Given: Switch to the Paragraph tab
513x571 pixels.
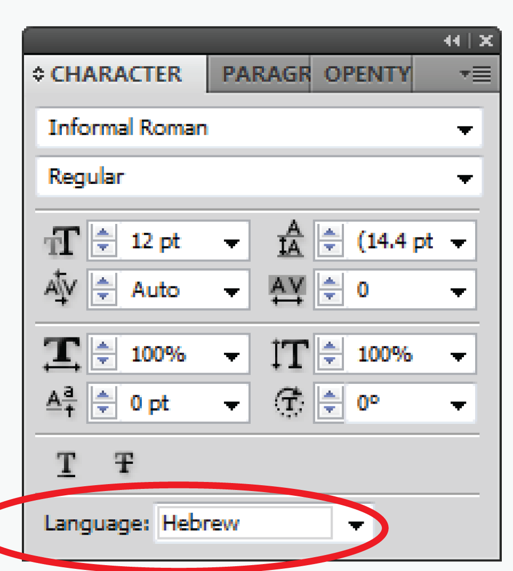Looking at the screenshot, I should pyautogui.click(x=265, y=75).
